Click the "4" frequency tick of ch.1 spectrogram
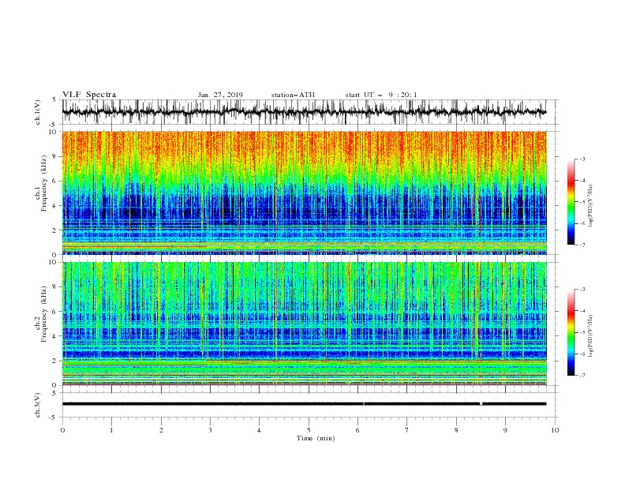This screenshot has height=483, width=625. coord(55,206)
